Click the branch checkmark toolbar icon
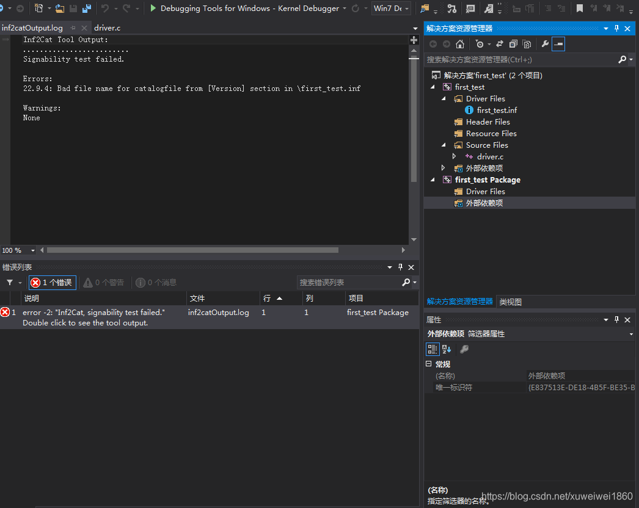Image resolution: width=639 pixels, height=508 pixels. pos(451,8)
